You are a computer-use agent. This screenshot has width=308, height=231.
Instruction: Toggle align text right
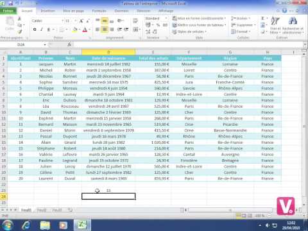[112, 30]
